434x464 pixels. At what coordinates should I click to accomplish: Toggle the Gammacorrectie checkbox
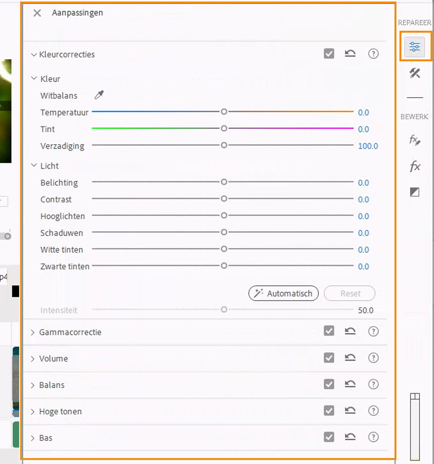pos(329,331)
